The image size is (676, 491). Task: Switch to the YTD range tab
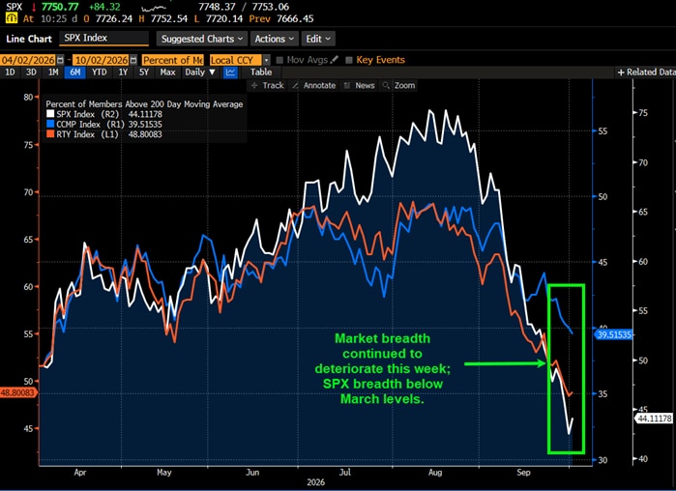click(x=100, y=72)
